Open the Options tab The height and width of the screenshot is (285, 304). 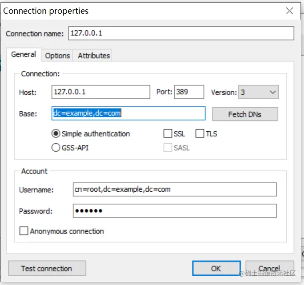coord(57,56)
